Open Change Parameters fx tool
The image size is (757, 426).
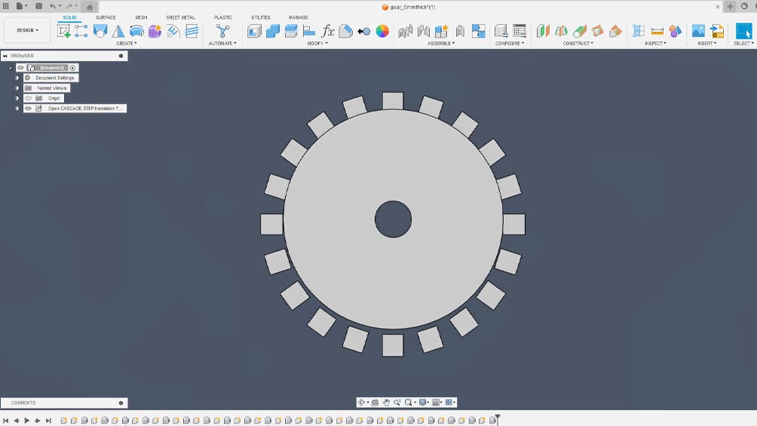328,31
